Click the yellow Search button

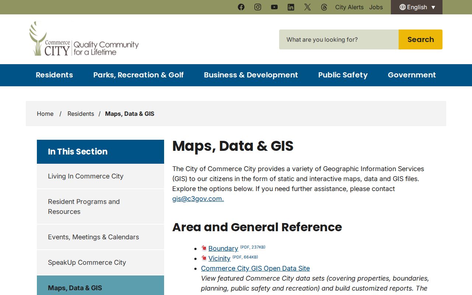pos(420,39)
